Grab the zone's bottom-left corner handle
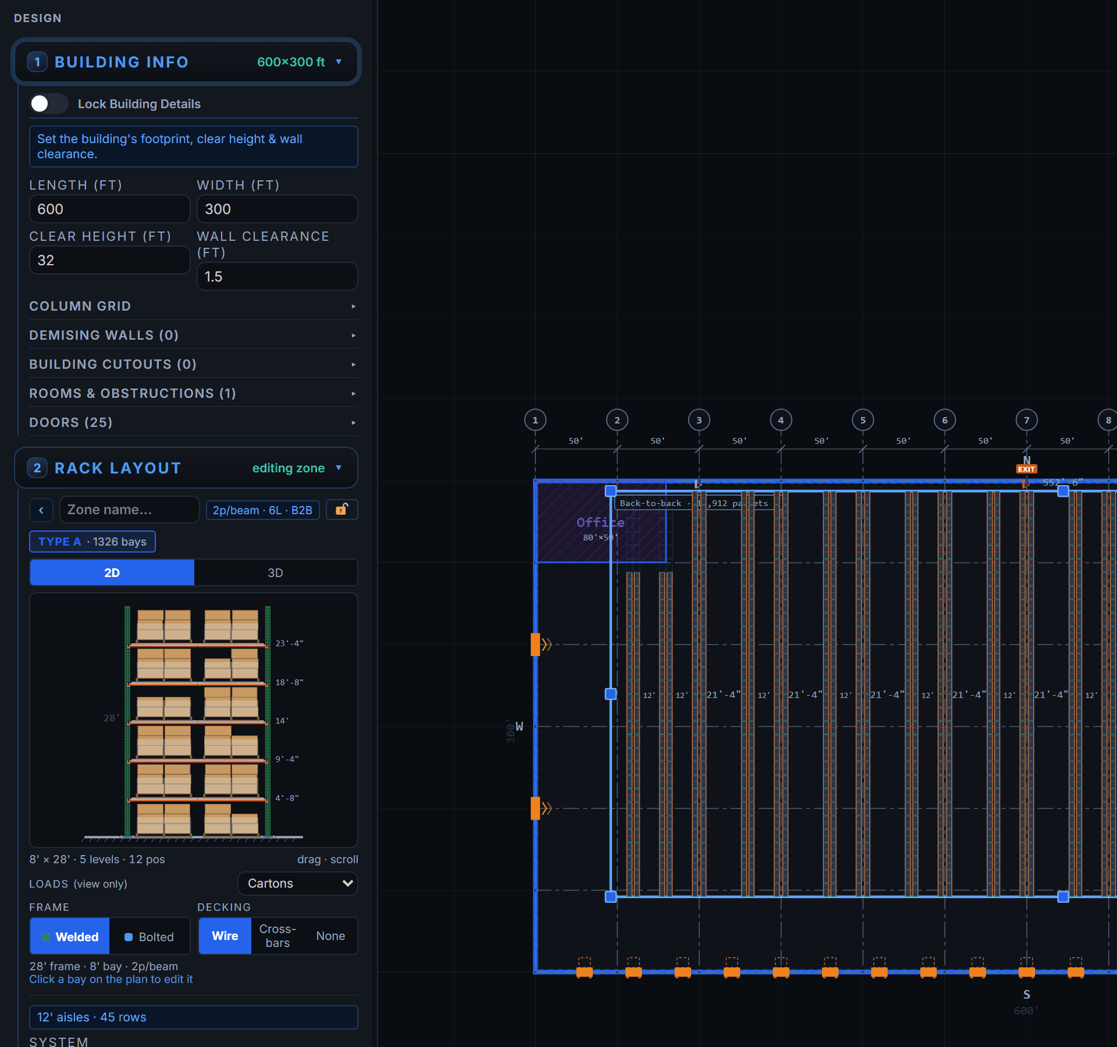 point(611,897)
